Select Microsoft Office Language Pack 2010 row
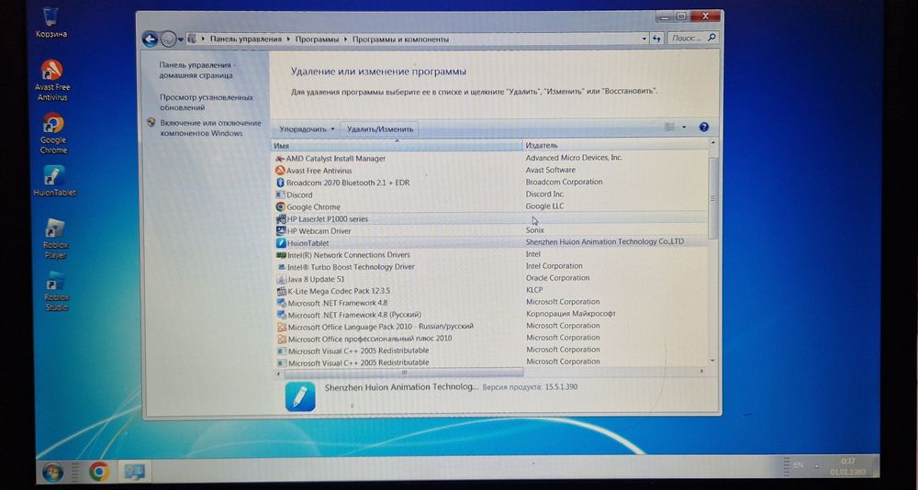Image resolution: width=918 pixels, height=490 pixels. [491, 327]
